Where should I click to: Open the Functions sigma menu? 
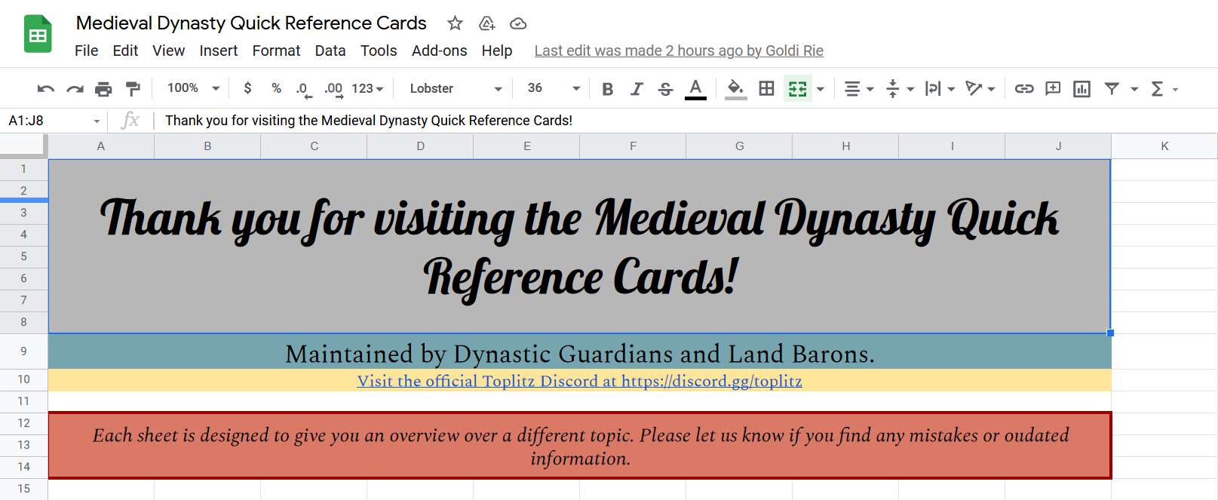click(x=1164, y=89)
